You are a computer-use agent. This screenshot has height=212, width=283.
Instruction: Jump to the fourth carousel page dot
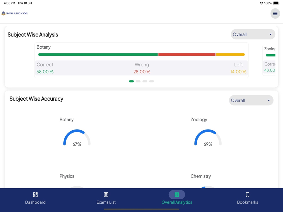coord(152,81)
